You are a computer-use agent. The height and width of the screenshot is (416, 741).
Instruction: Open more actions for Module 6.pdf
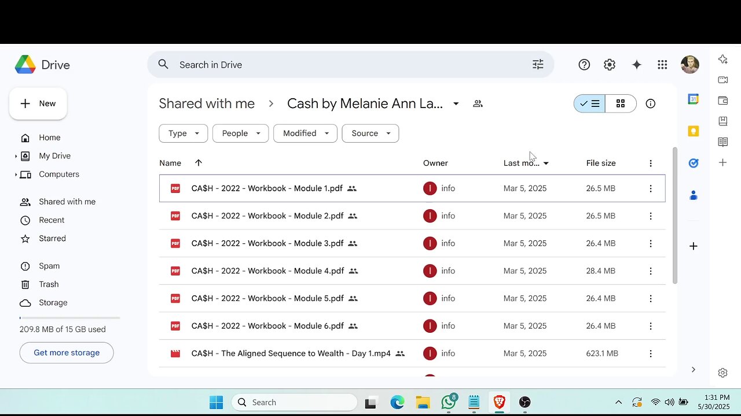coord(651,326)
